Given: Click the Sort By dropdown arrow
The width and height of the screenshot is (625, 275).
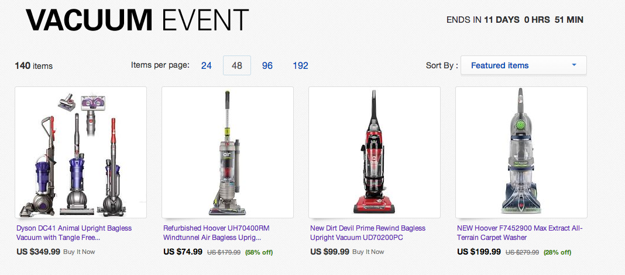Looking at the screenshot, I should (574, 65).
